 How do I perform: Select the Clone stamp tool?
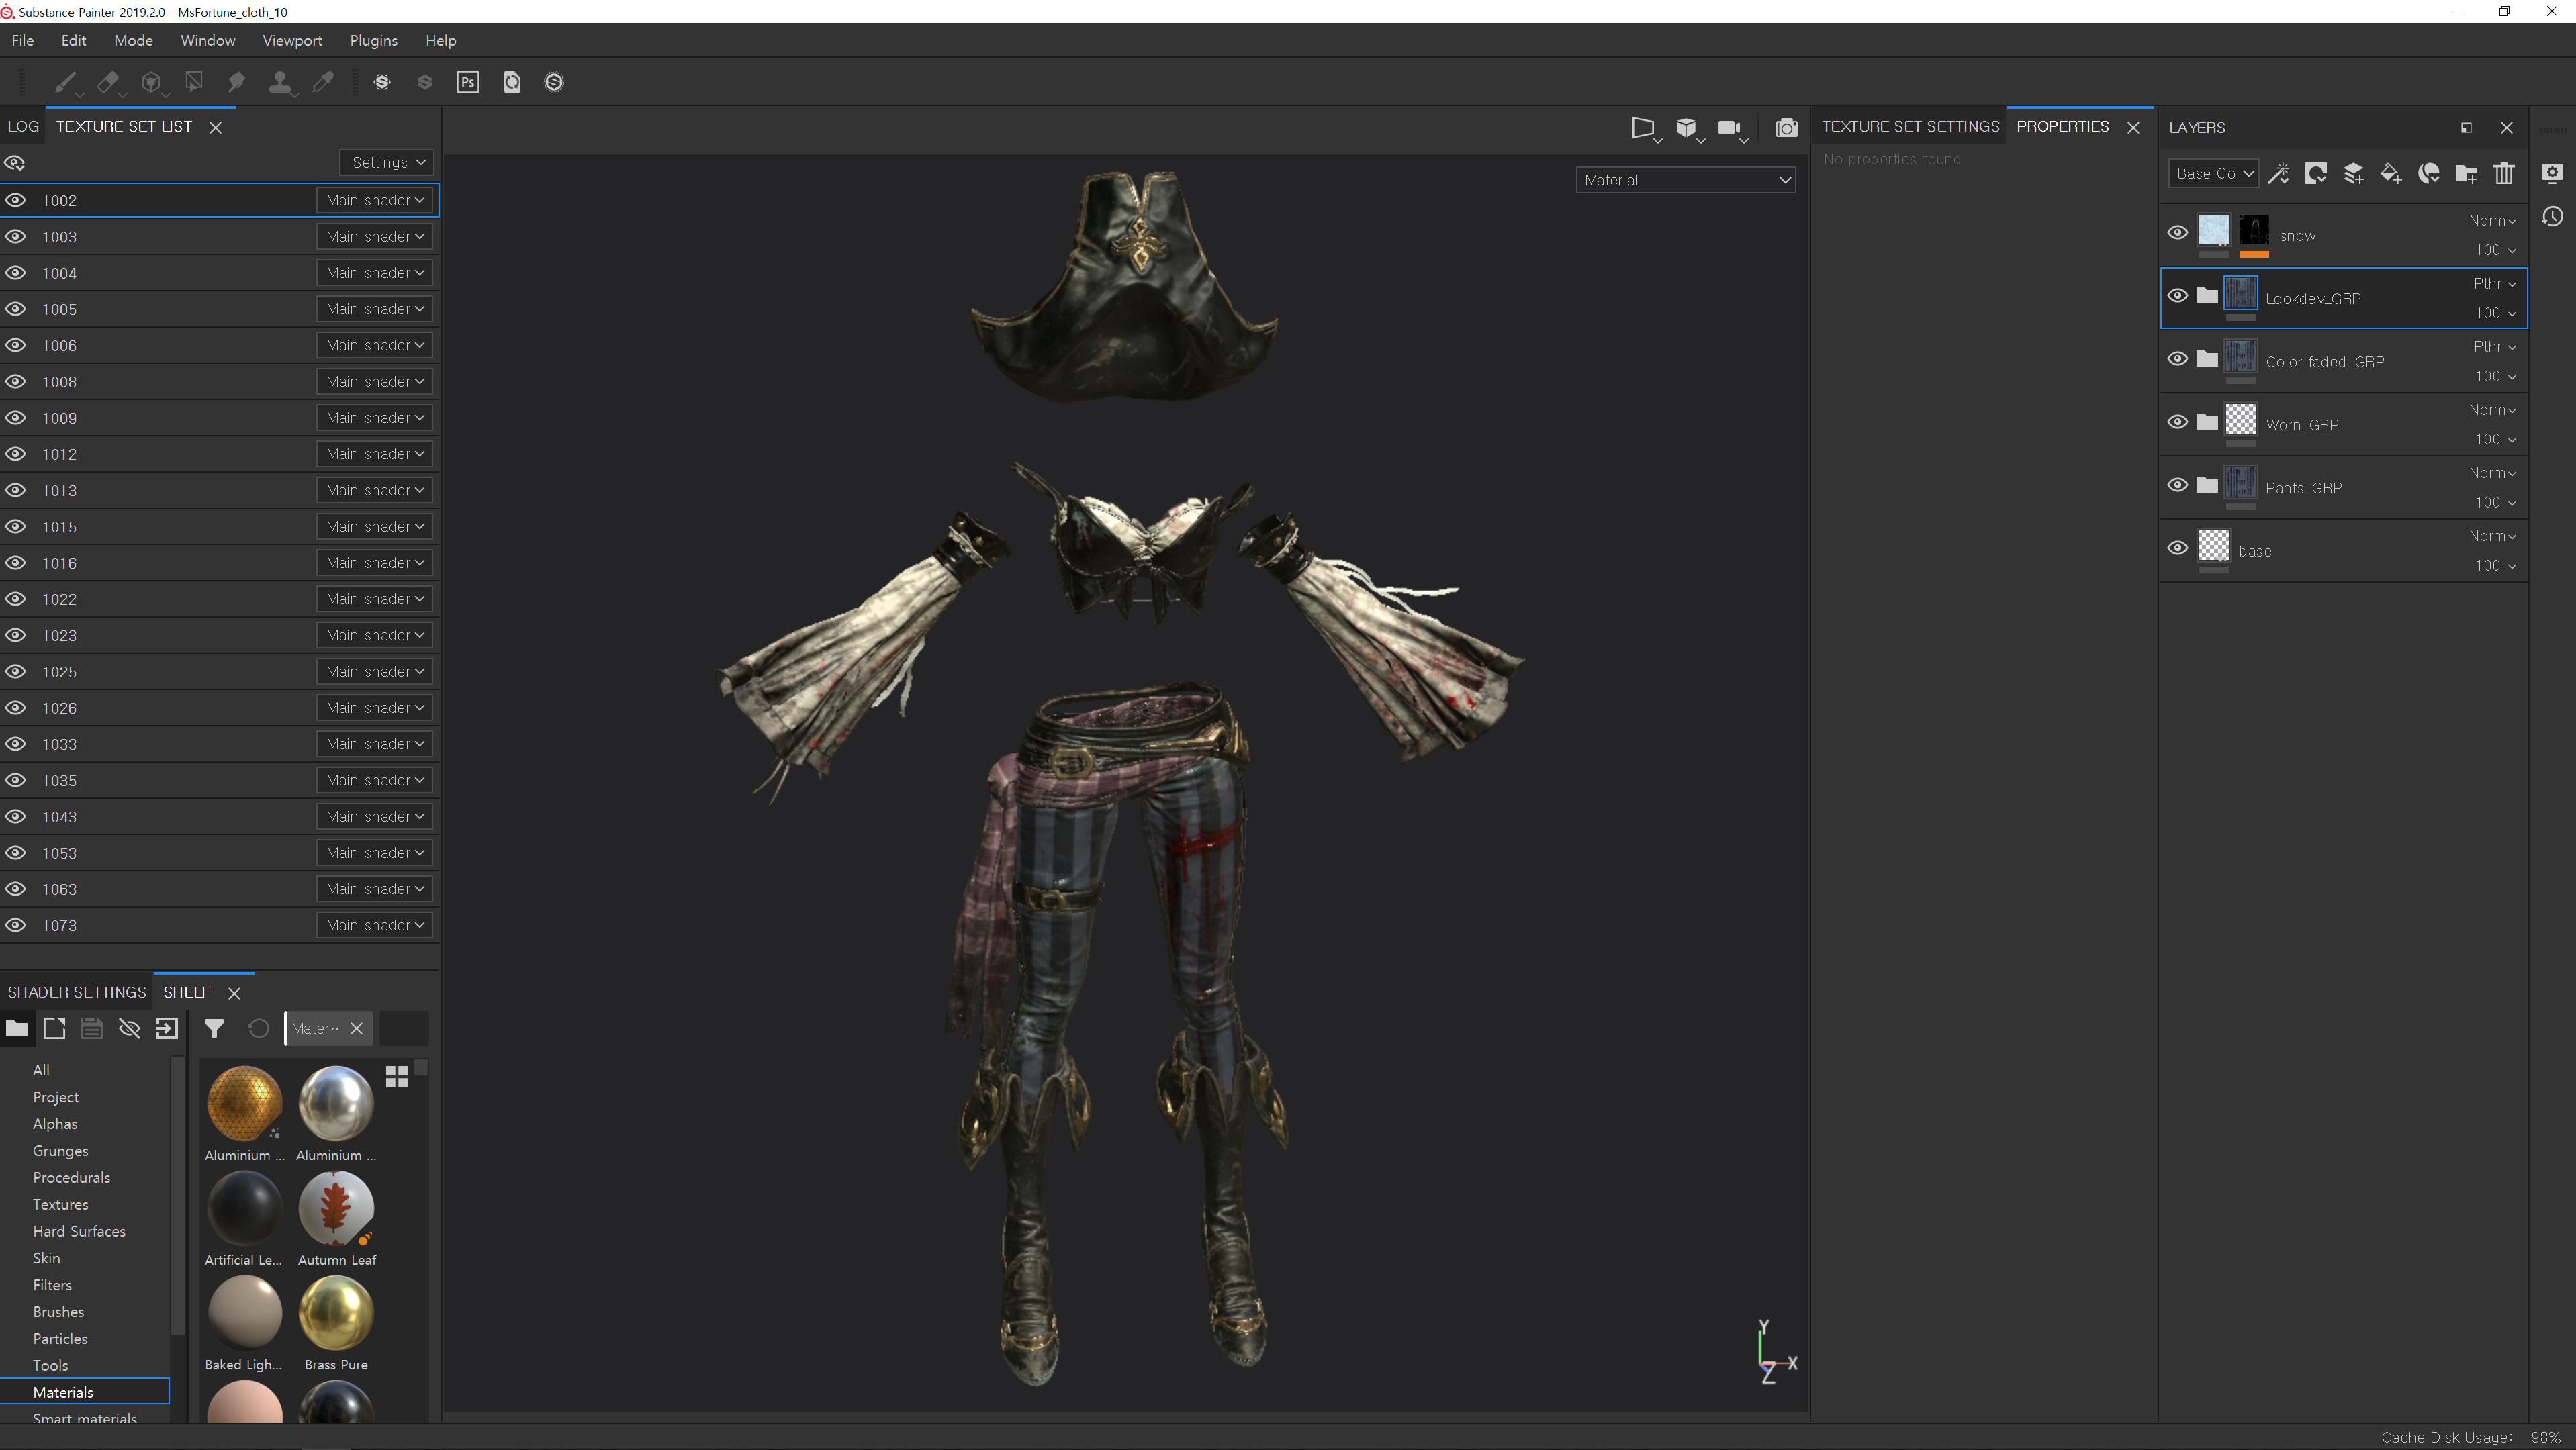[x=280, y=82]
